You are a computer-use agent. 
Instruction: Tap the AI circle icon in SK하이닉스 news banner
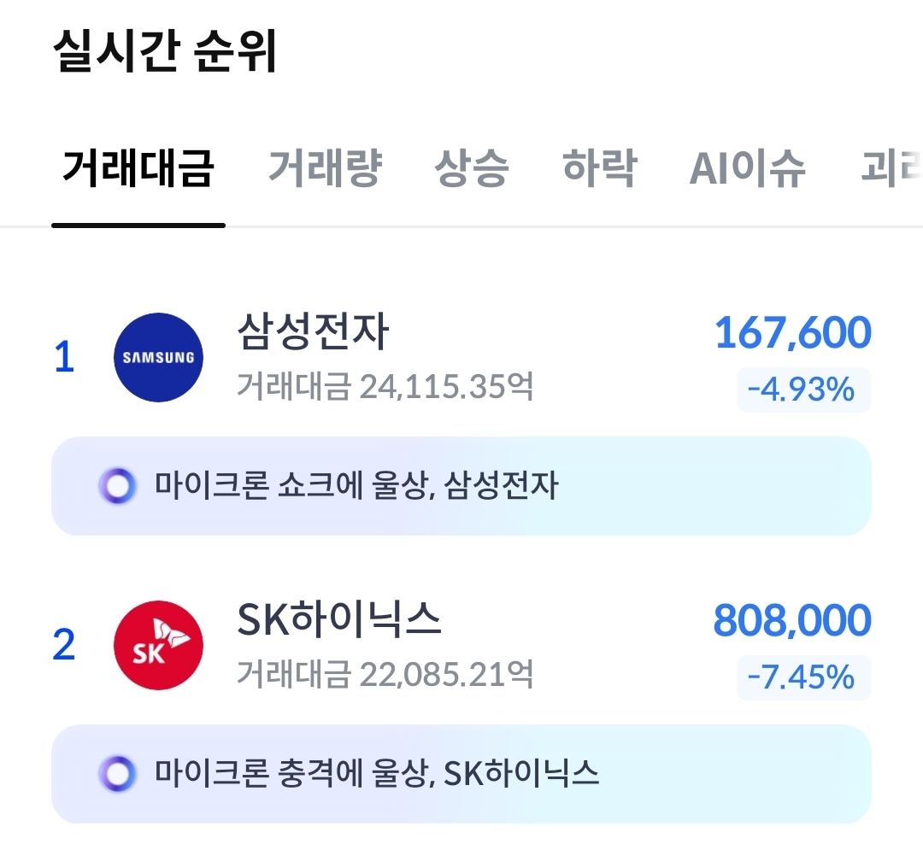[x=117, y=774]
